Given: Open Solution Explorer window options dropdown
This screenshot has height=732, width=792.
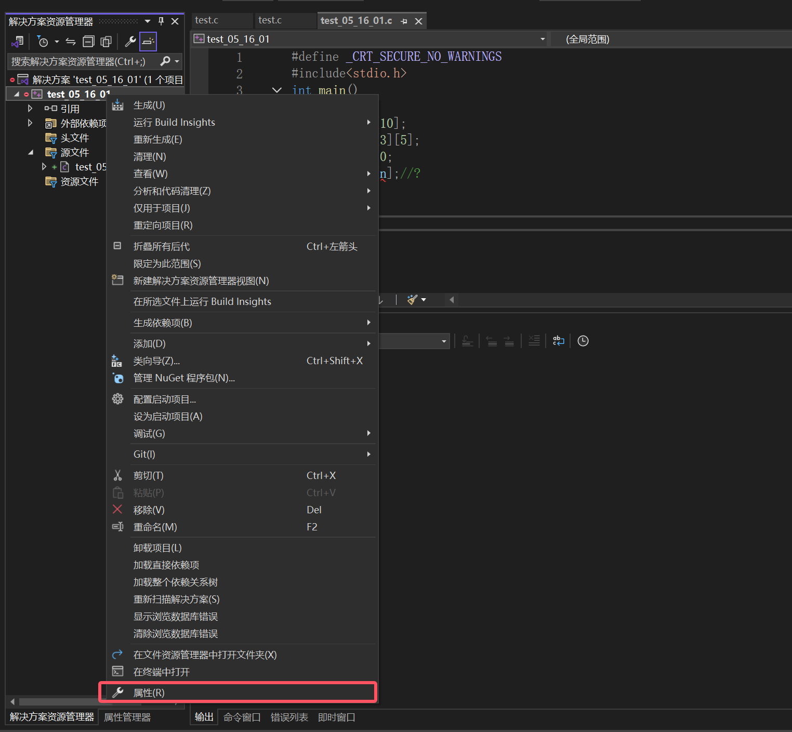Looking at the screenshot, I should [x=148, y=21].
